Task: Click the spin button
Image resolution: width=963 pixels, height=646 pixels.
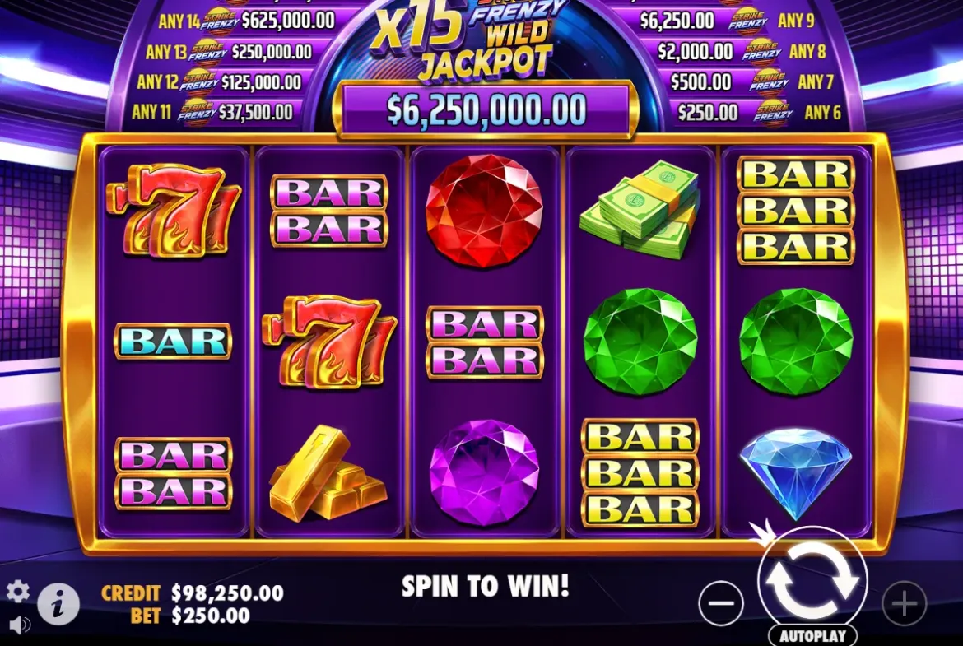Action: 812,580
